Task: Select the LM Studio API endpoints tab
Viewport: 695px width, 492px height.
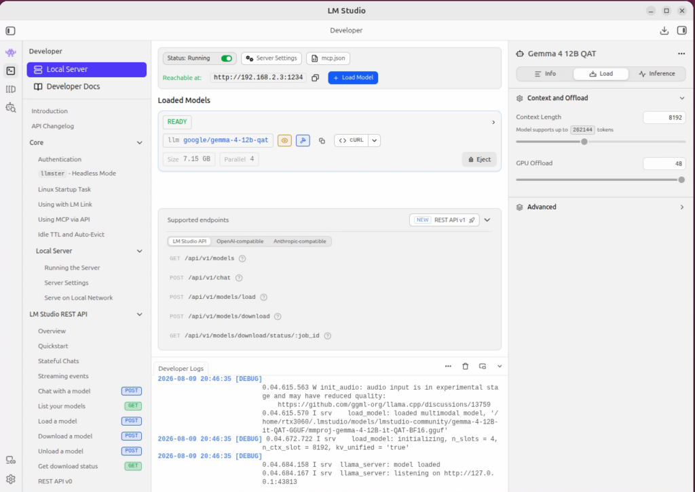Action: point(190,241)
